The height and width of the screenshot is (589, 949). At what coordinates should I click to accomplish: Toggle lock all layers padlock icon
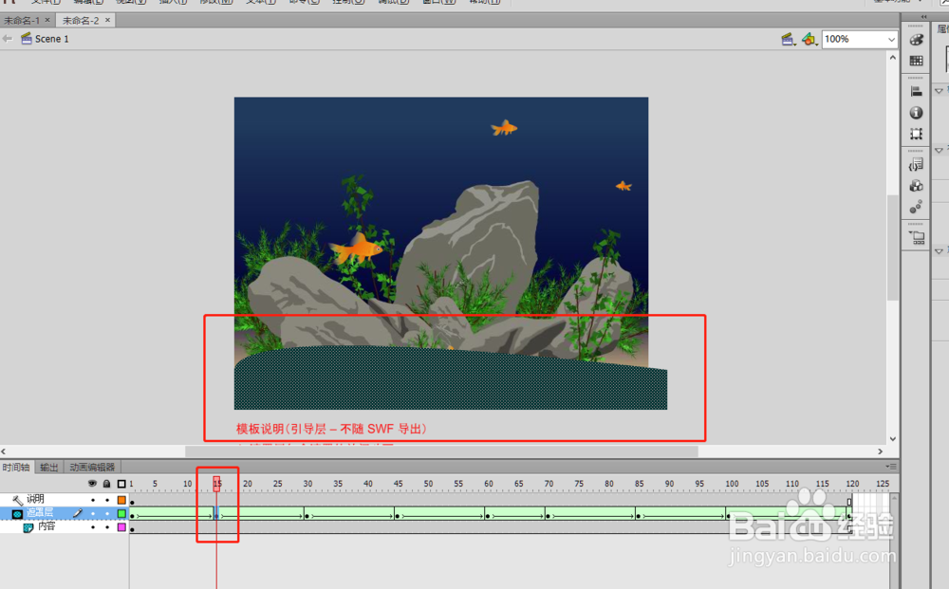point(106,484)
